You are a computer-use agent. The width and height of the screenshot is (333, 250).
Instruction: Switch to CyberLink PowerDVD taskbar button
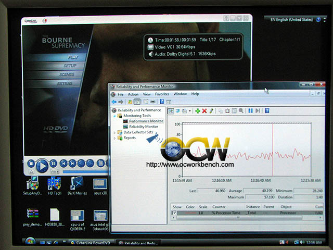91,243
